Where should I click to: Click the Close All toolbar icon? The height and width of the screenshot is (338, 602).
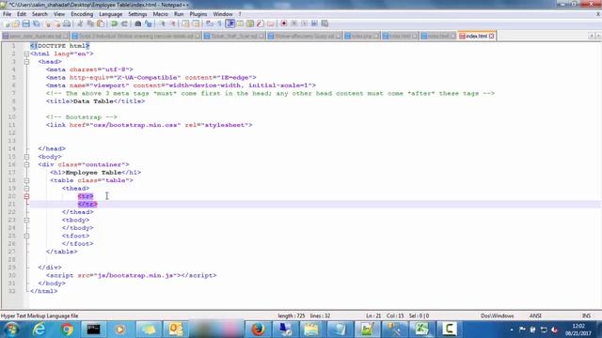(x=56, y=23)
